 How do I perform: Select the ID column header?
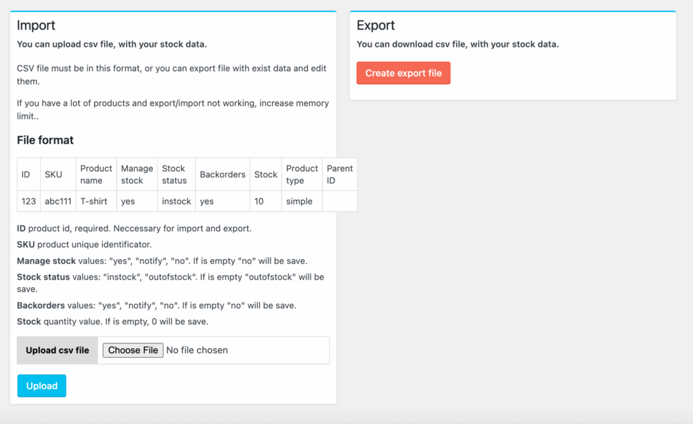coord(26,175)
